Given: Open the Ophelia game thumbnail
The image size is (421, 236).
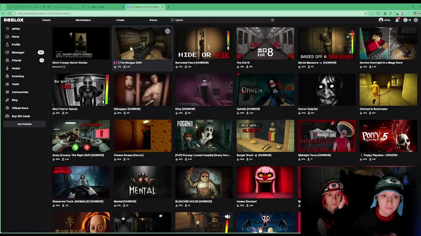Looking at the screenshot, I should pyautogui.click(x=265, y=89).
